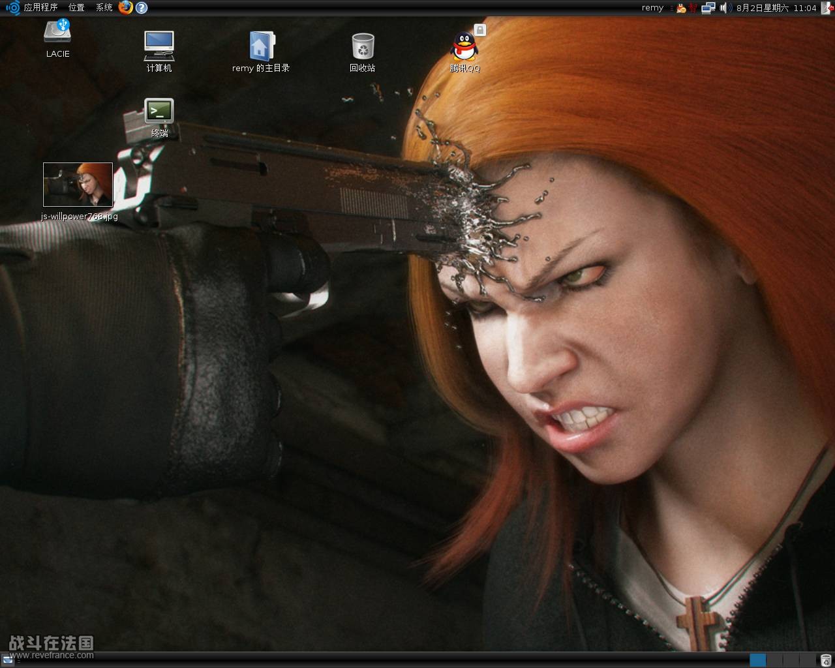Switch to the second workspace
This screenshot has height=668, width=835.
(774, 660)
